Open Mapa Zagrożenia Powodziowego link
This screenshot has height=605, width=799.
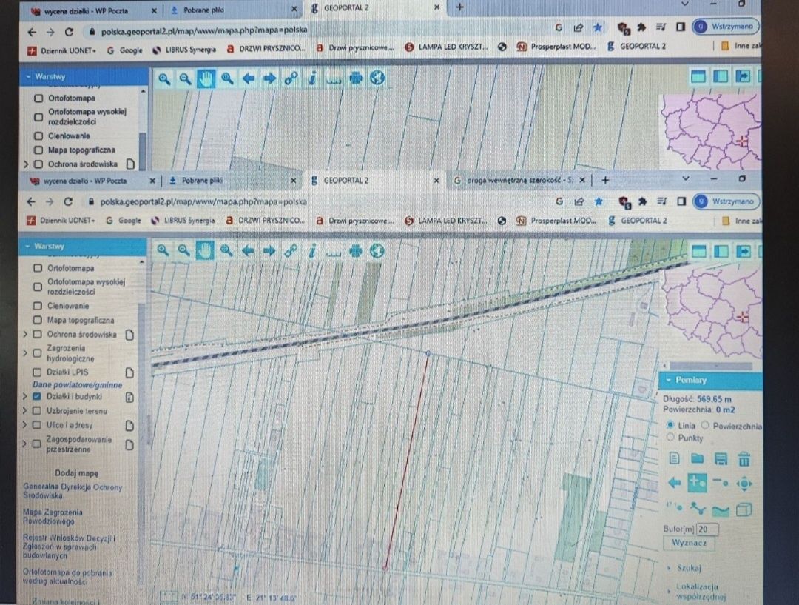(53, 516)
